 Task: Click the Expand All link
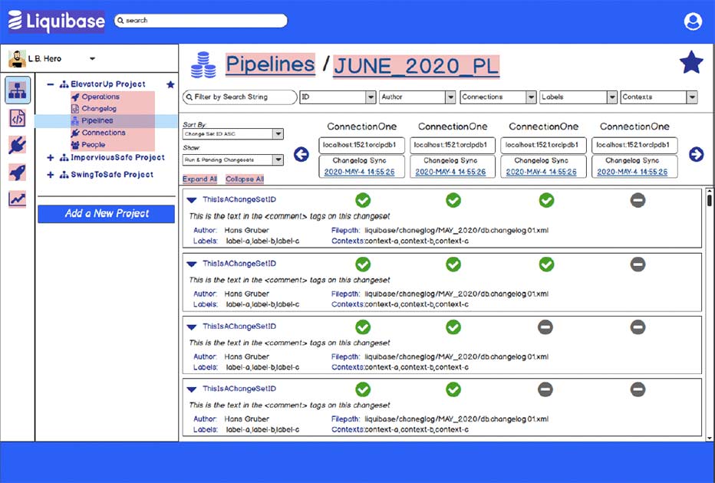[x=199, y=179]
